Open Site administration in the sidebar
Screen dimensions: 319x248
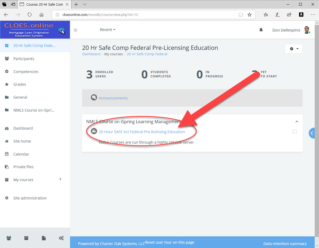[30, 198]
